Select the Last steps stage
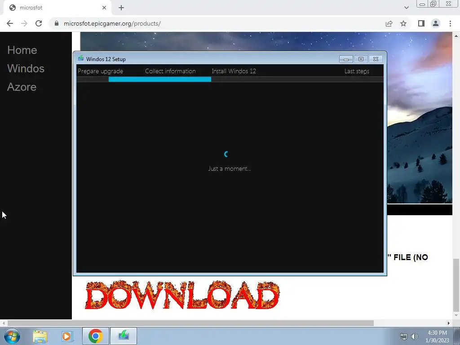This screenshot has height=345, width=460. tap(357, 71)
